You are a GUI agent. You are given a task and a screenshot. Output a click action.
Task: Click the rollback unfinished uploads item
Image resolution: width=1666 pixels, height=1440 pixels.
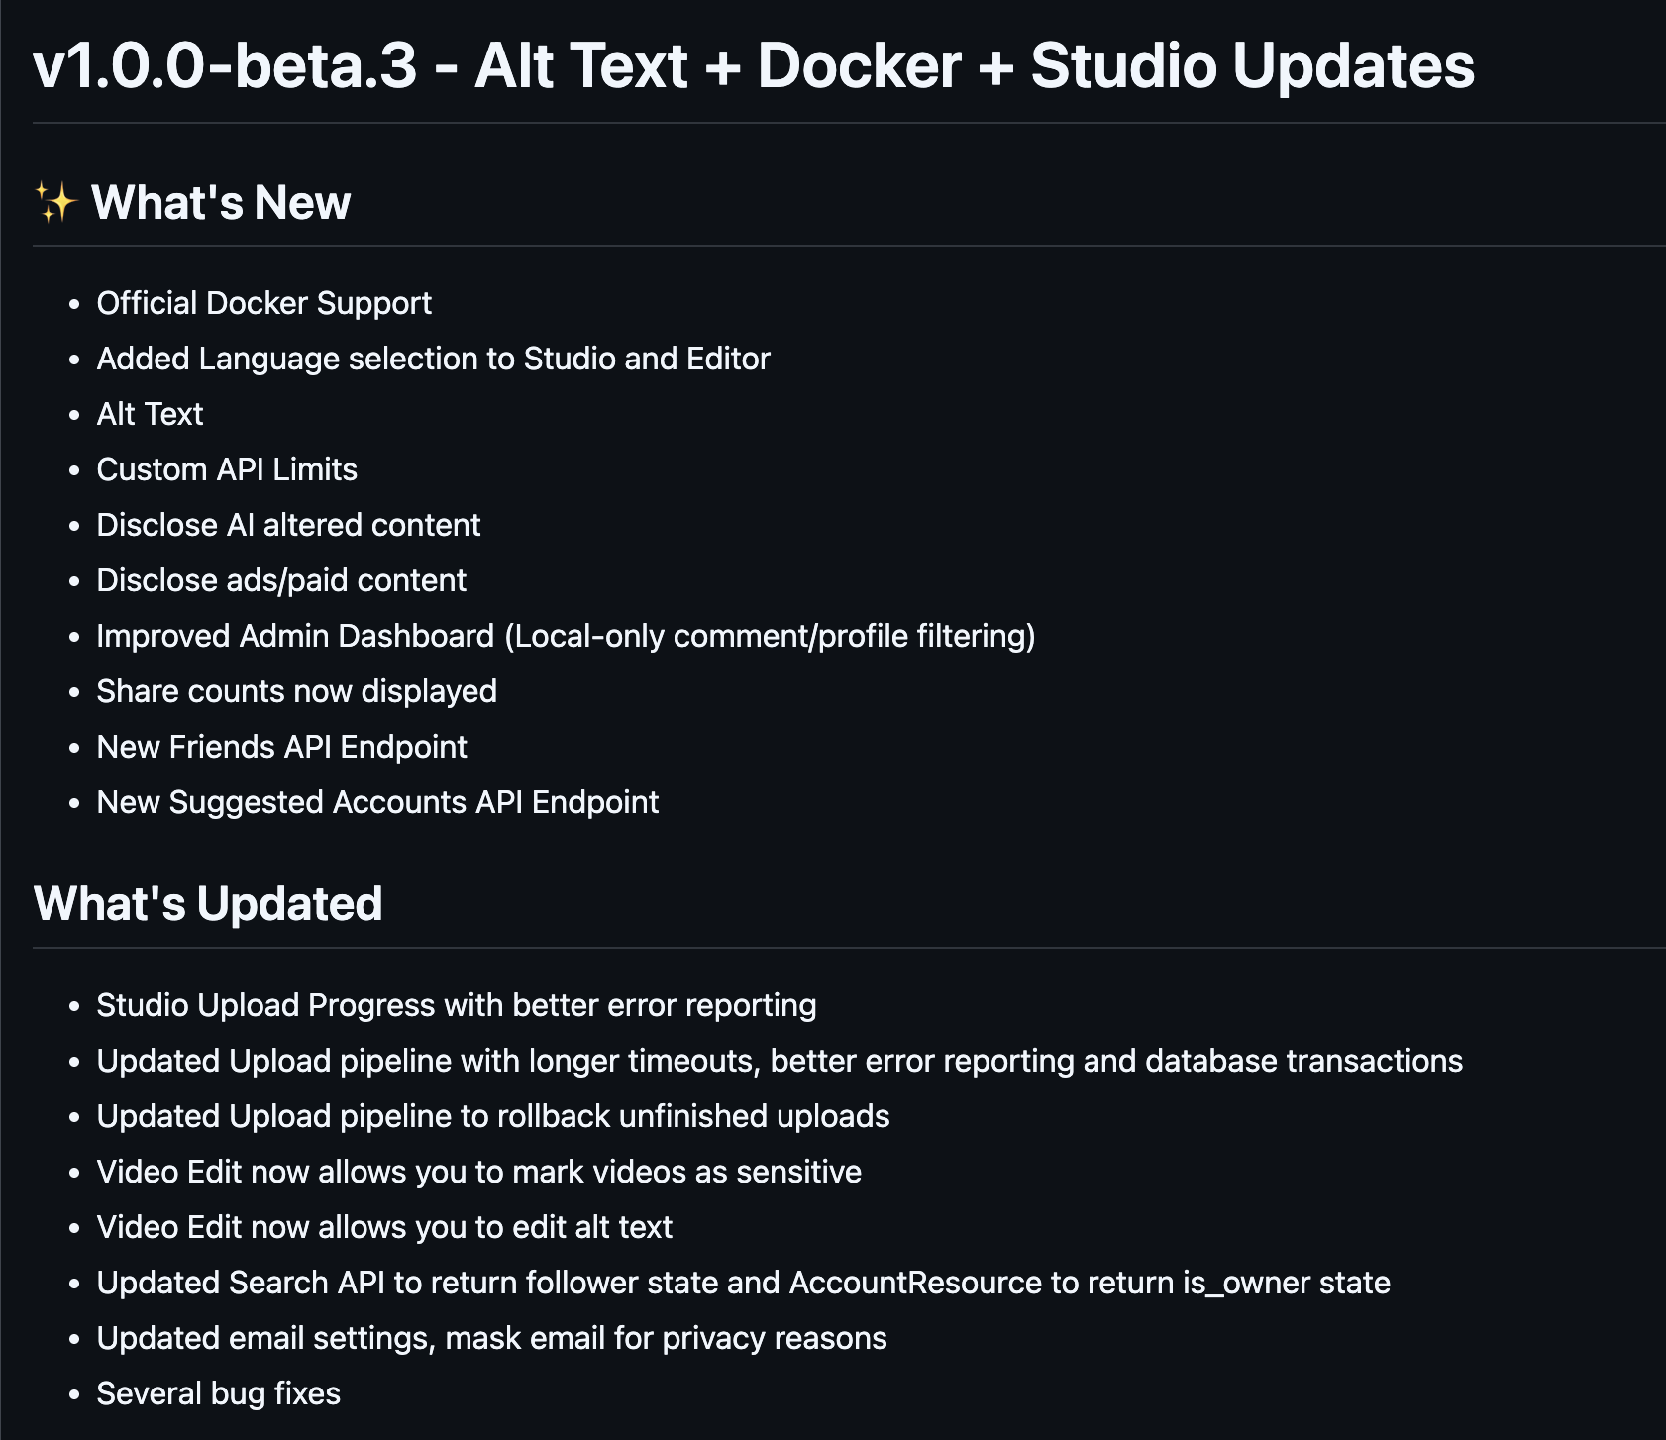492,1116
